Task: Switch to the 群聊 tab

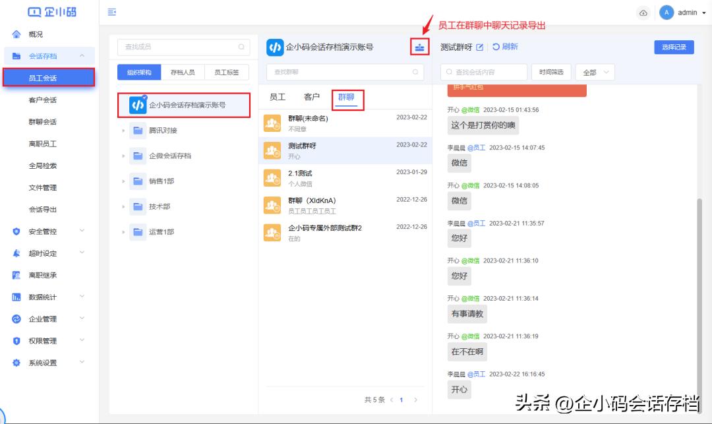Action: coord(348,97)
